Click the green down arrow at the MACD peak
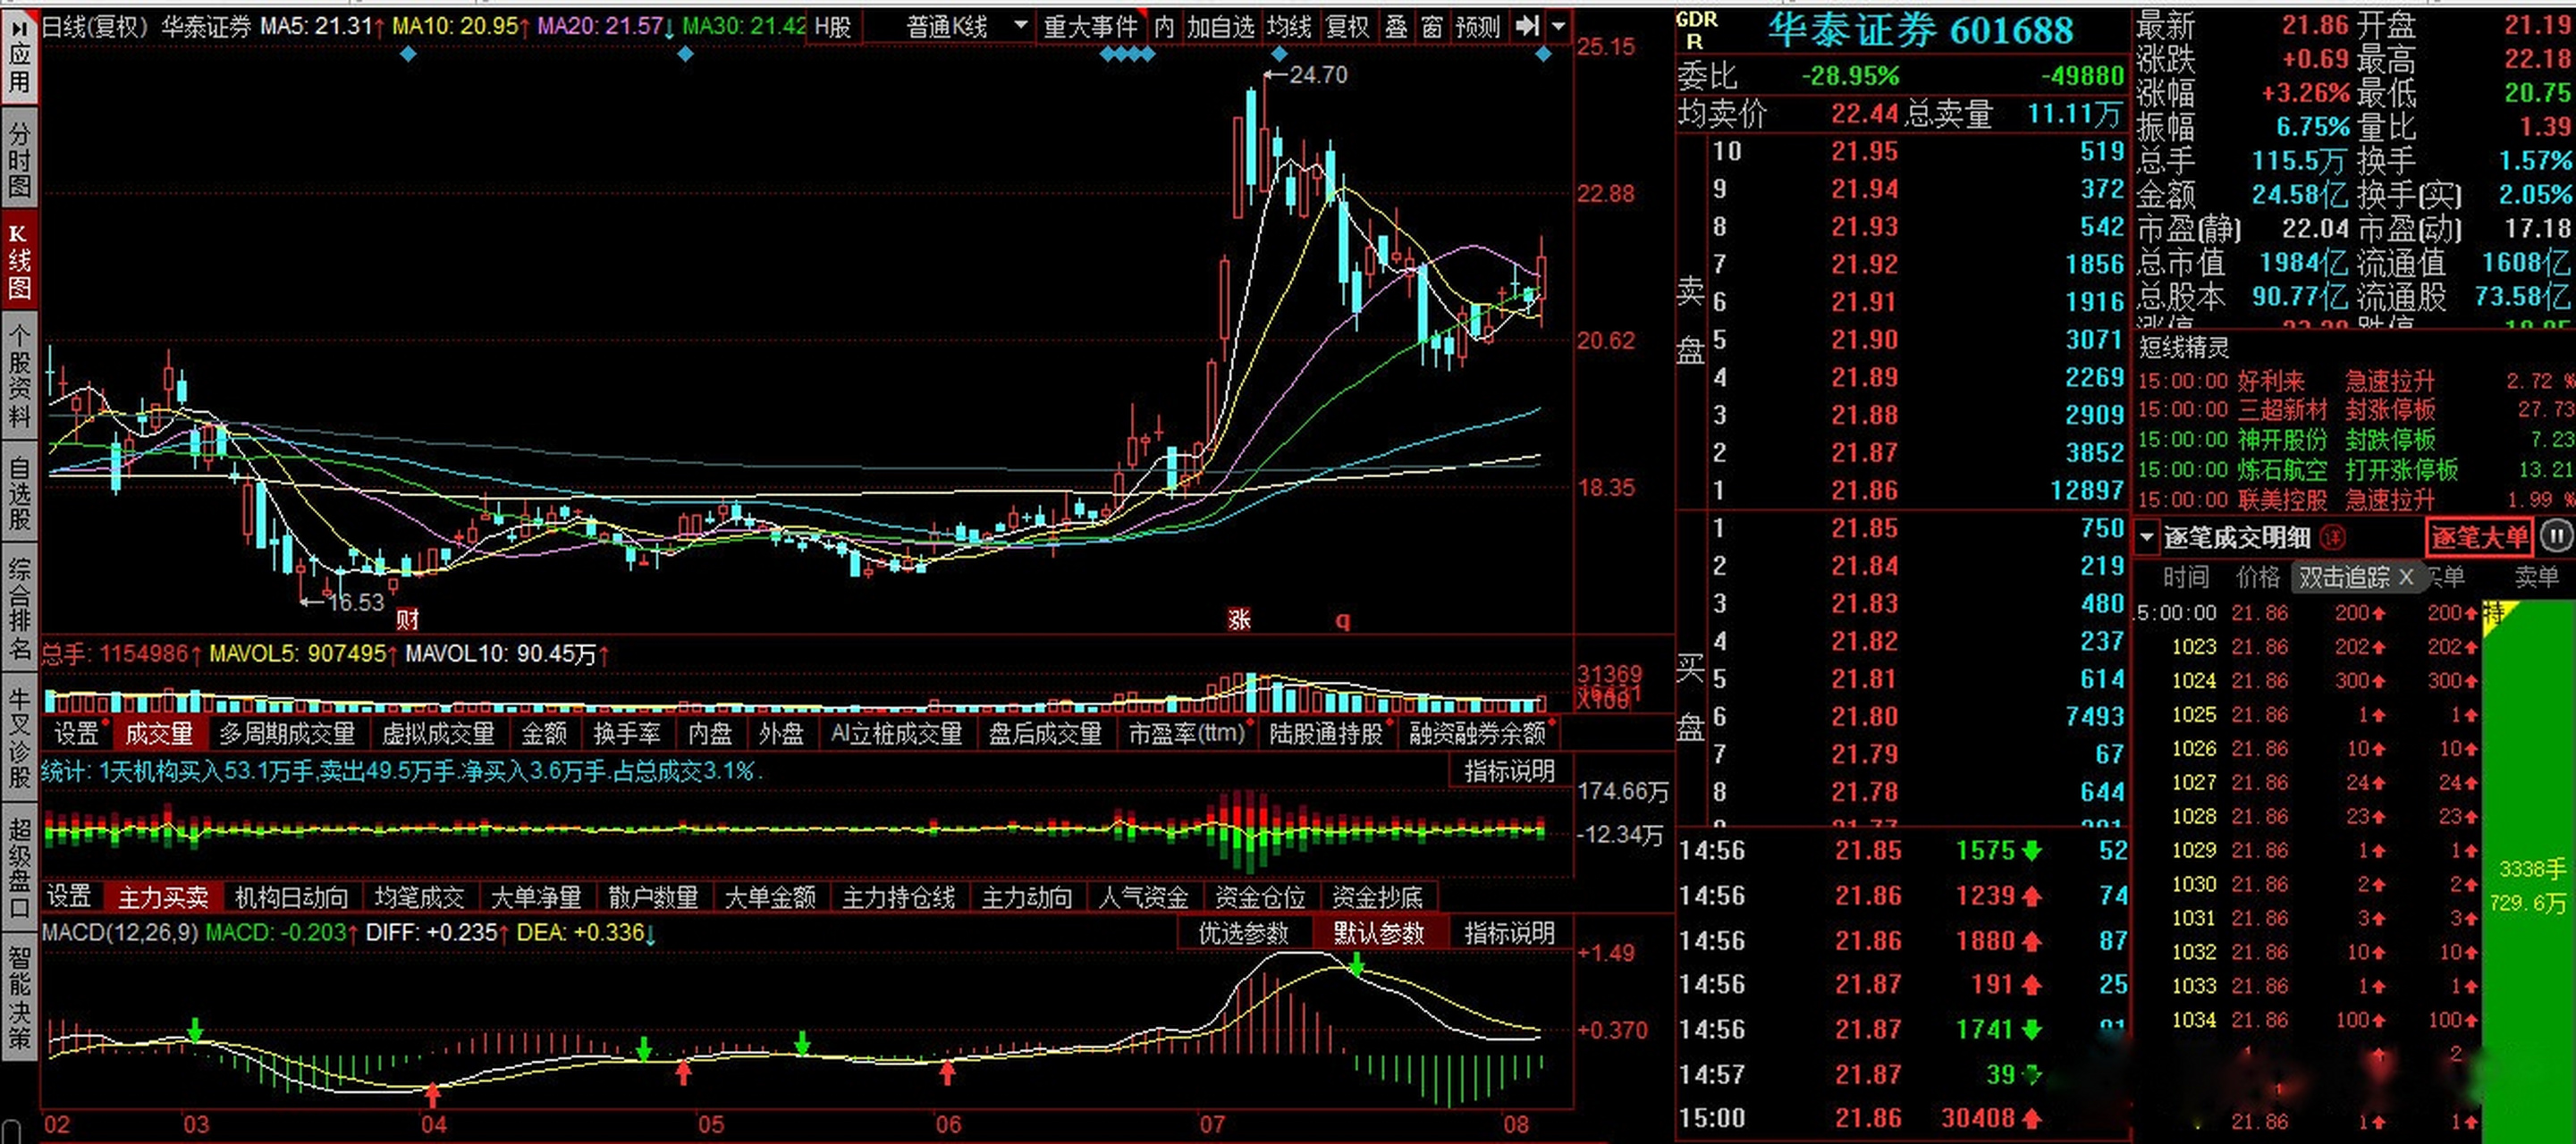Viewport: 2576px width, 1144px height. coord(1356,965)
